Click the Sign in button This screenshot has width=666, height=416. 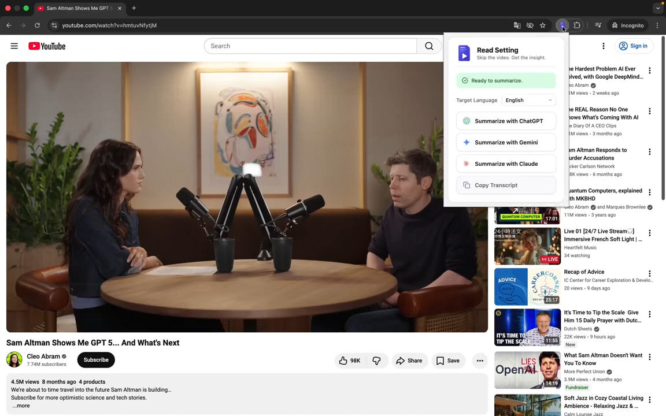pos(633,46)
